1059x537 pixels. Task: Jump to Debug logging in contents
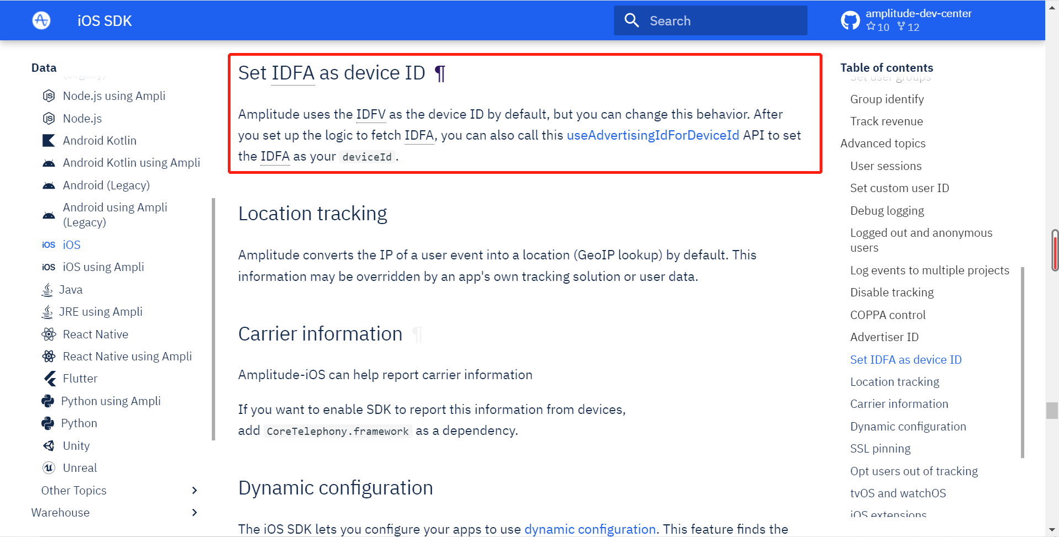pyautogui.click(x=887, y=211)
